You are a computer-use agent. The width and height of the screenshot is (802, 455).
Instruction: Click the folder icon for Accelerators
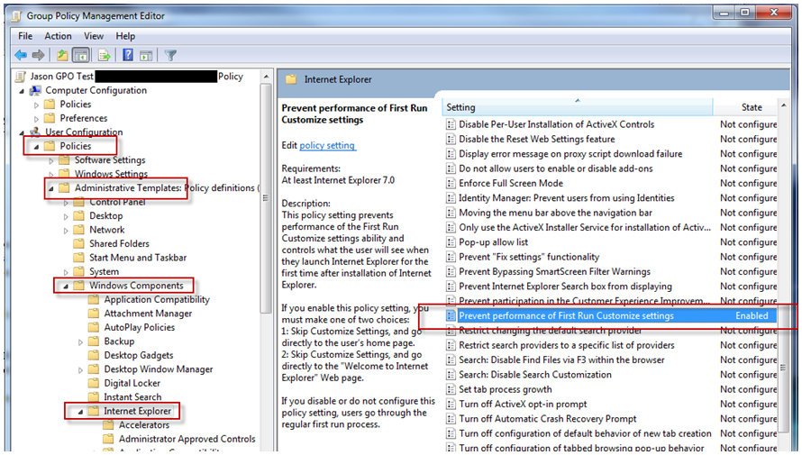pyautogui.click(x=108, y=425)
